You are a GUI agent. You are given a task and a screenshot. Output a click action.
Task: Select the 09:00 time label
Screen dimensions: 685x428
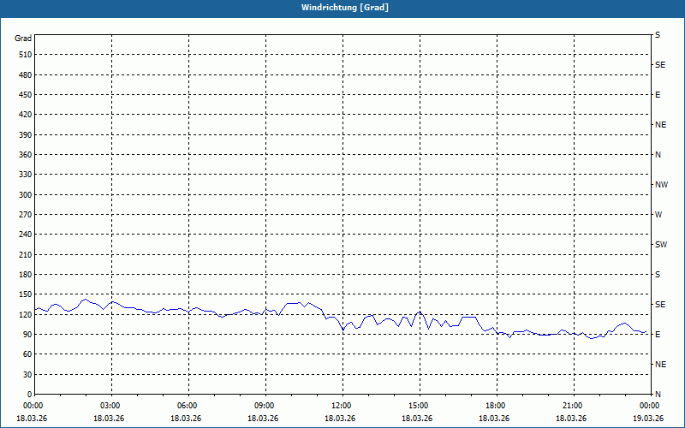265,406
